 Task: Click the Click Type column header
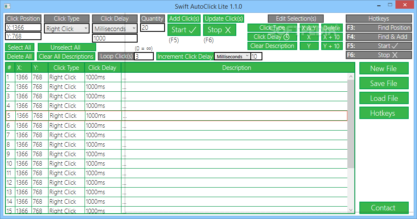[x=66, y=68]
